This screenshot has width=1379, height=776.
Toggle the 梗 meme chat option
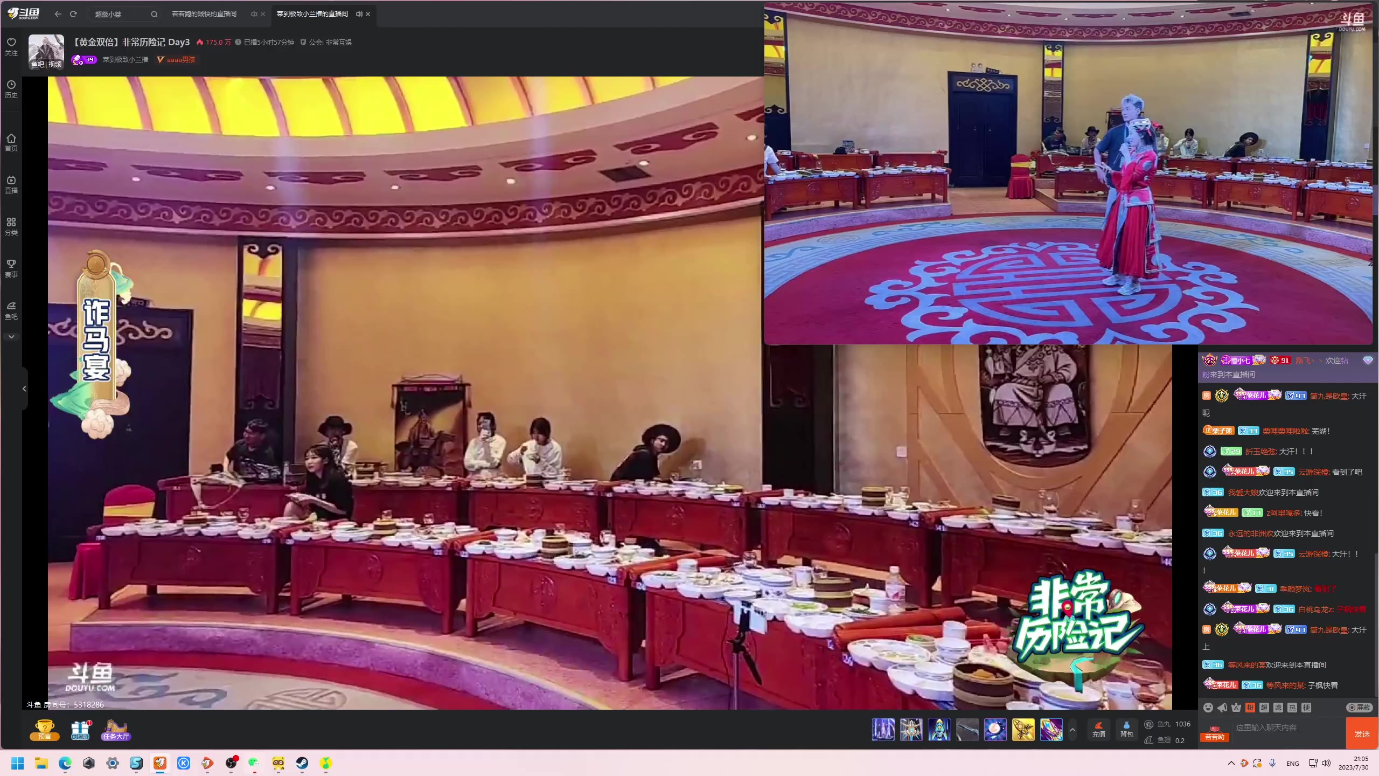[x=1306, y=708]
